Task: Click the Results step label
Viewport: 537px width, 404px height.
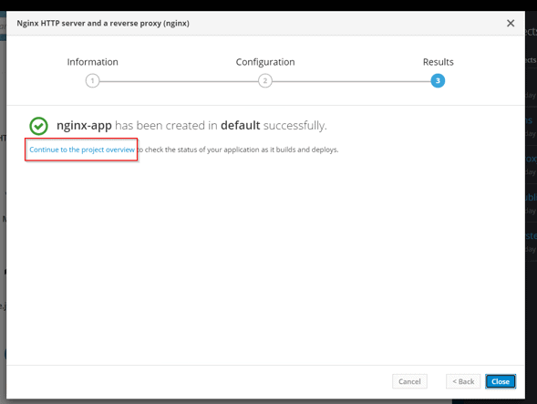Action: [438, 62]
